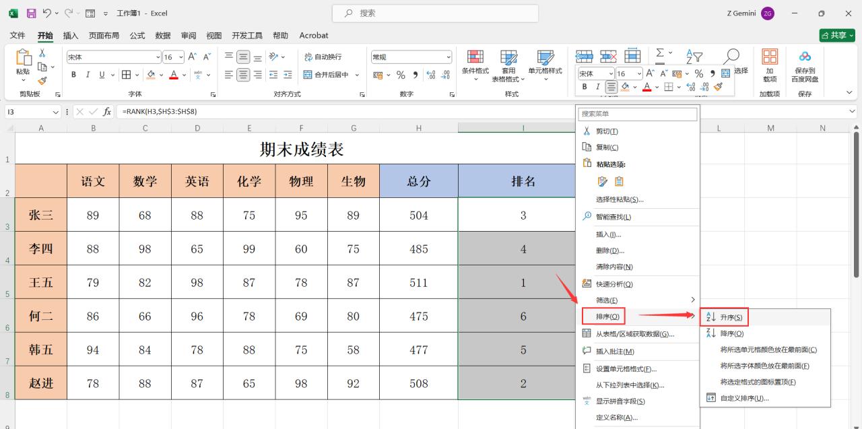This screenshot has width=862, height=429.
Task: Expand the Merge and Center (合并后居中) dropdown arrow
Action: pyautogui.click(x=357, y=75)
